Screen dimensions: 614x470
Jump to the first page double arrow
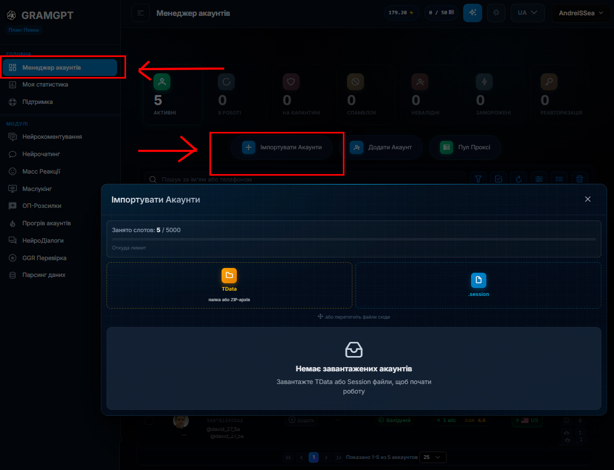coord(289,457)
